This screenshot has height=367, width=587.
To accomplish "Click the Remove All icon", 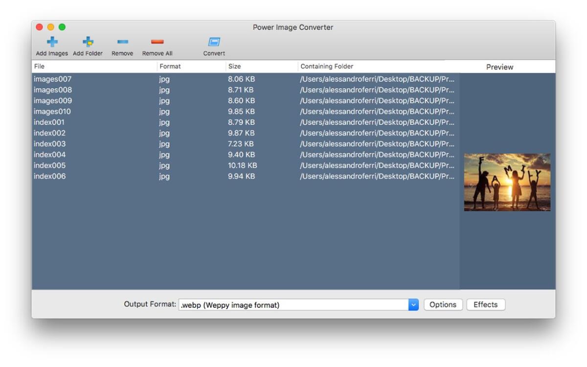I will (156, 43).
